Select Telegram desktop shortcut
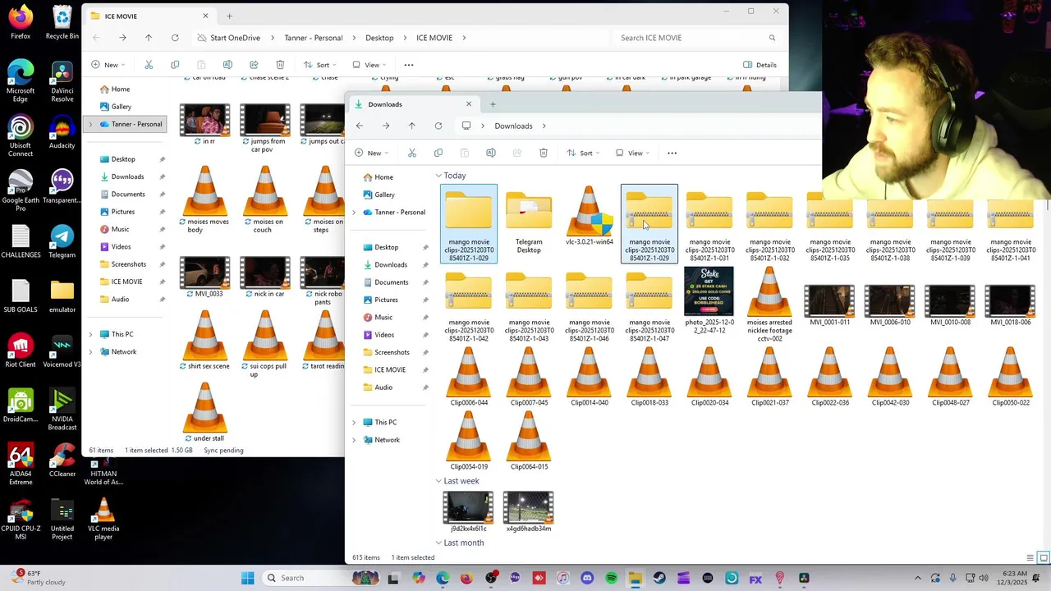The height and width of the screenshot is (591, 1051). (x=62, y=241)
